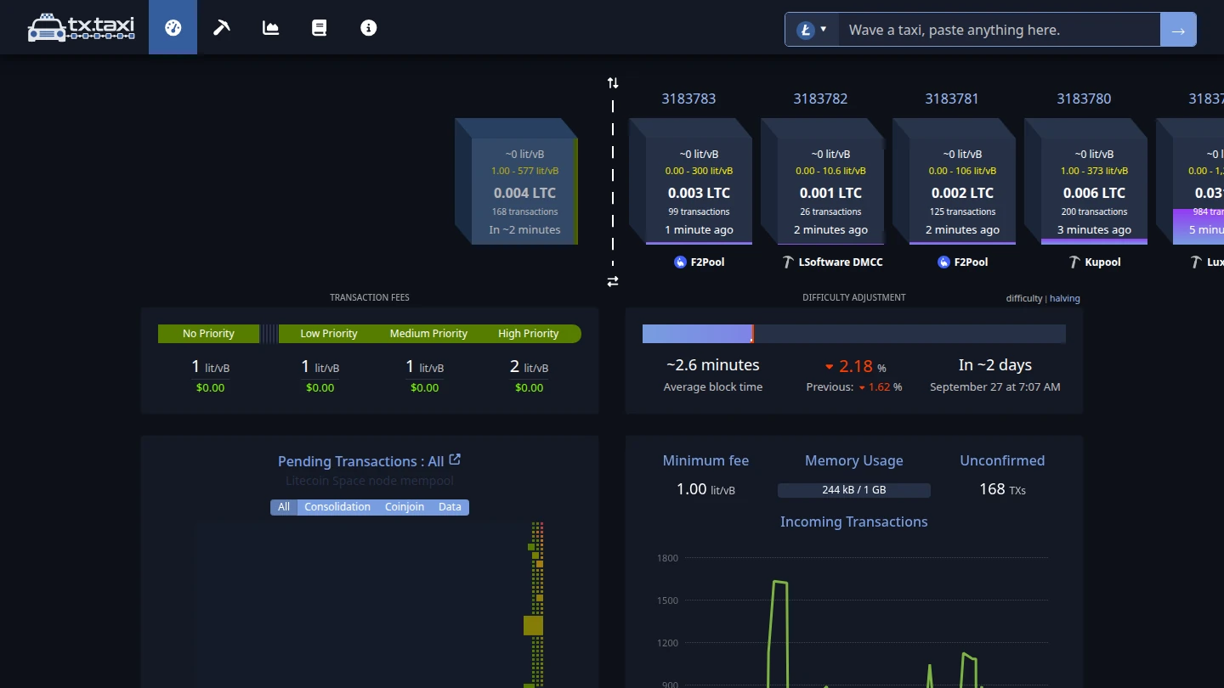Screen dimensions: 1224x688
Task: Select the Coinjoin filter
Action: 405,507
